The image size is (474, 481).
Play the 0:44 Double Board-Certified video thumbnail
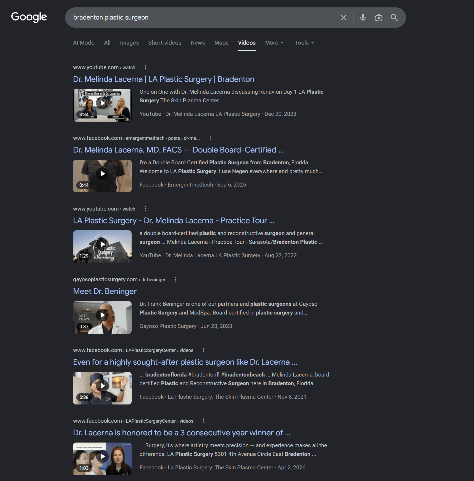click(x=102, y=176)
